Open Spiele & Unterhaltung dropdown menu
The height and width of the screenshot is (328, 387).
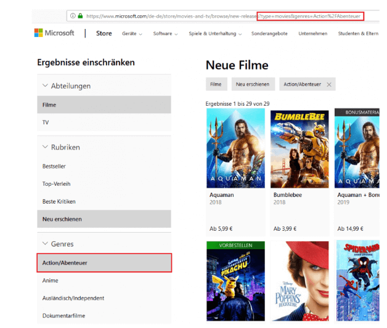click(215, 33)
